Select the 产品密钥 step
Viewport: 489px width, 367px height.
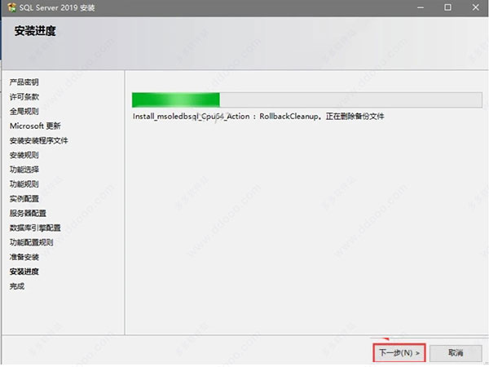click(24, 82)
